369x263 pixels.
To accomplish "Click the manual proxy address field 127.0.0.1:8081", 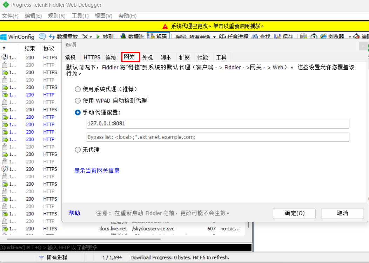I will pos(218,124).
